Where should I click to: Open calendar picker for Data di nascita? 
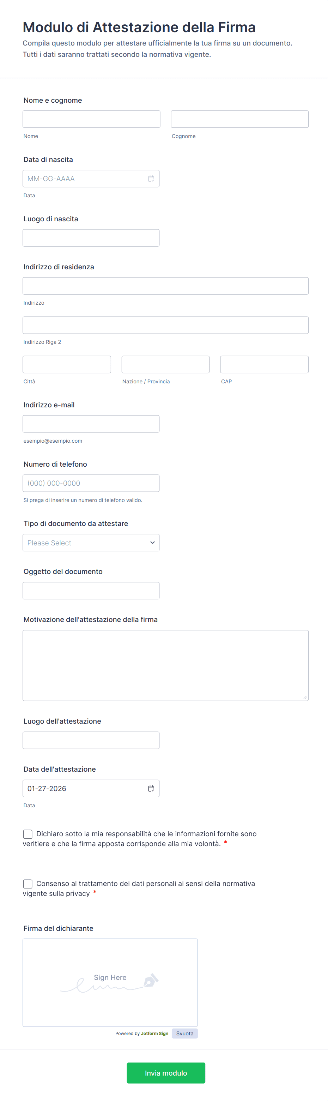(x=151, y=179)
